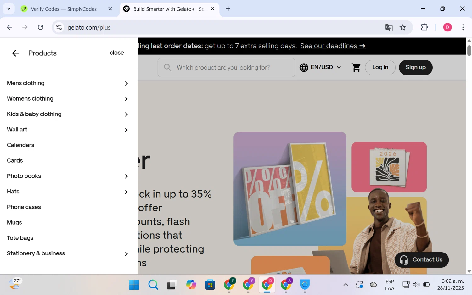Go back using the Products panel arrow
This screenshot has width=472, height=295.
(15, 53)
